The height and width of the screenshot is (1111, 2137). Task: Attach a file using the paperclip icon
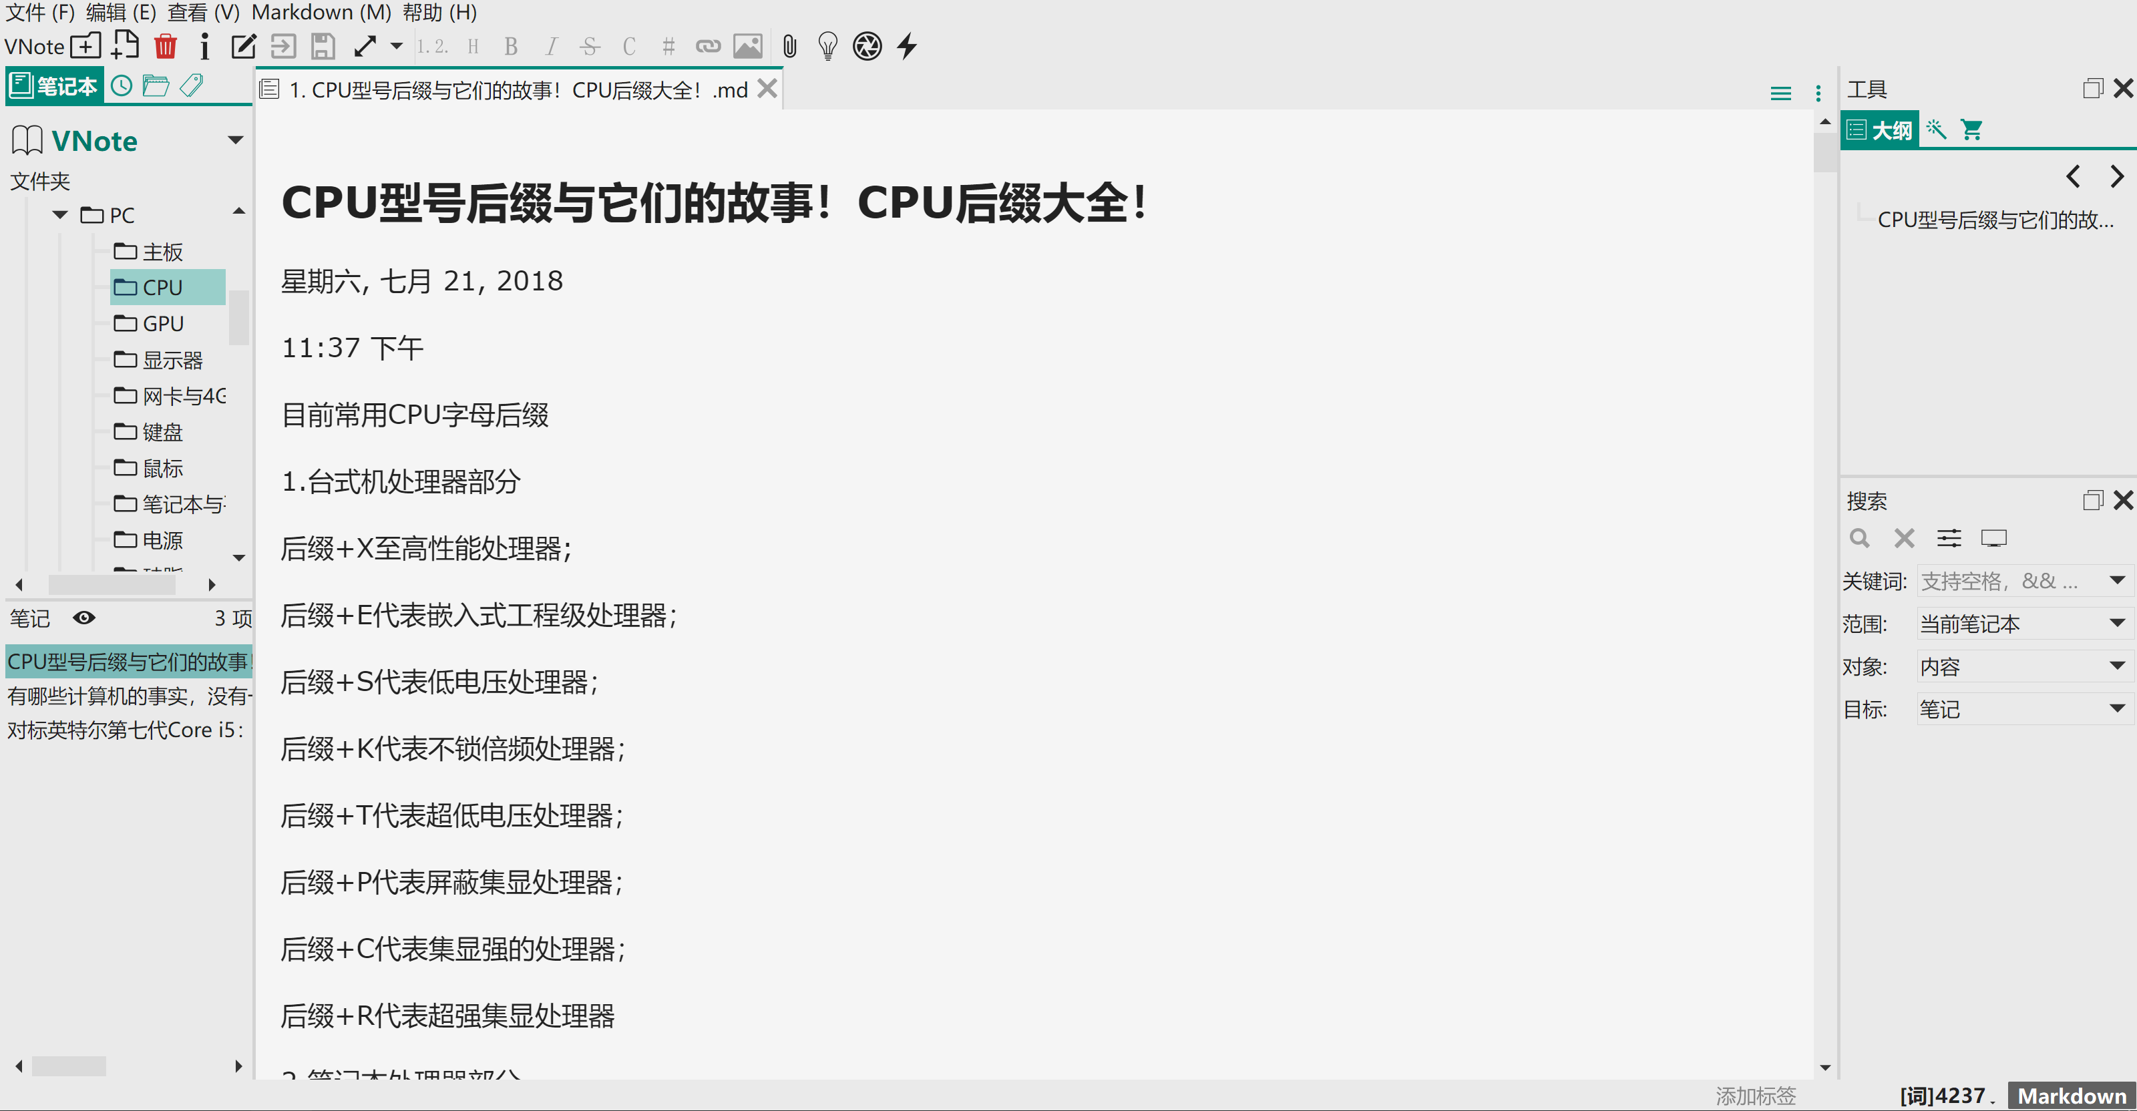coord(787,47)
